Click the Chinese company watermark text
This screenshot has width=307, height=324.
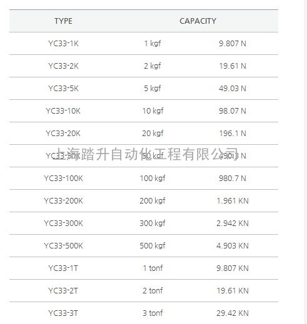pos(145,154)
